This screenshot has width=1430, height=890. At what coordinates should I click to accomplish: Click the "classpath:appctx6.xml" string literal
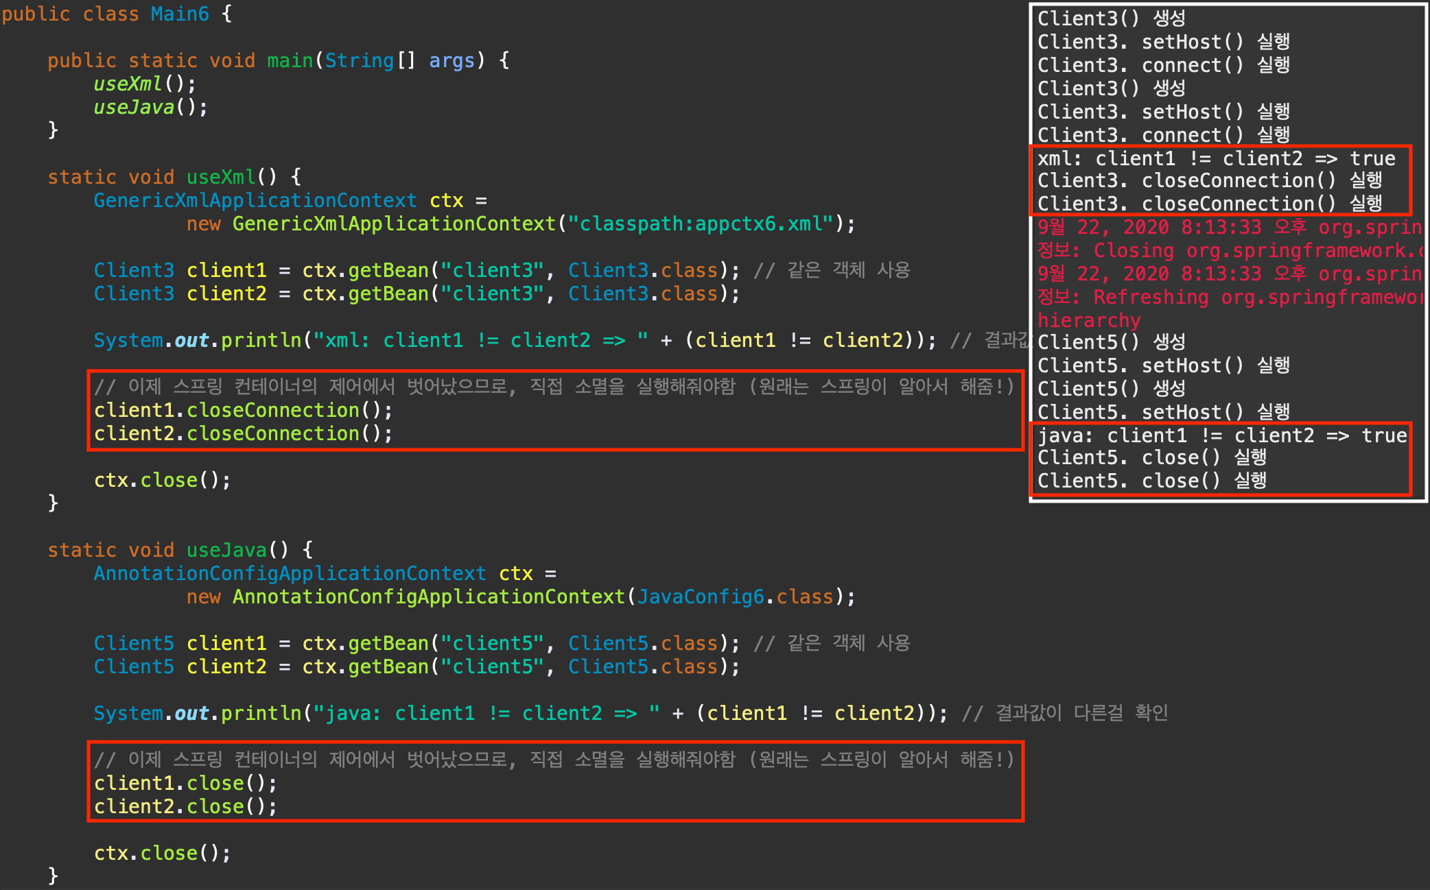[701, 224]
